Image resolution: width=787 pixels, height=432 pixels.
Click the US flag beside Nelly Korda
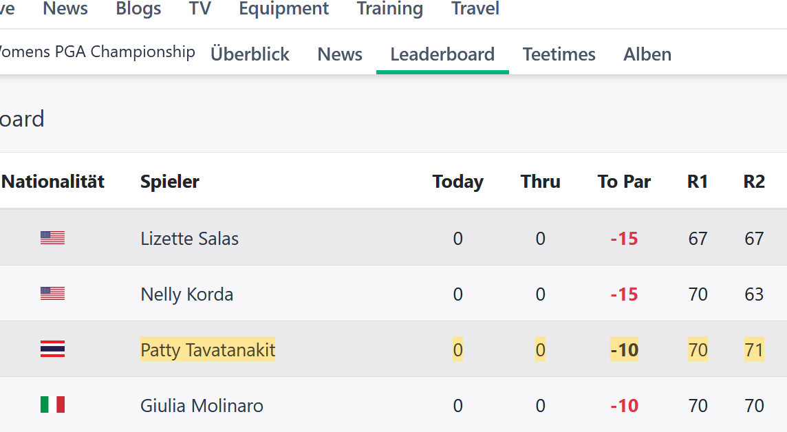[x=52, y=294]
